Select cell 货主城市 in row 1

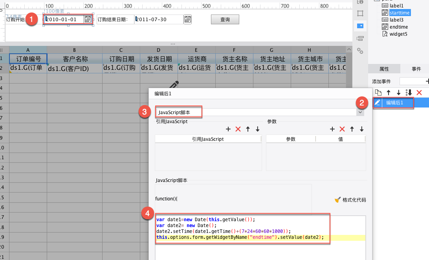pos(310,59)
